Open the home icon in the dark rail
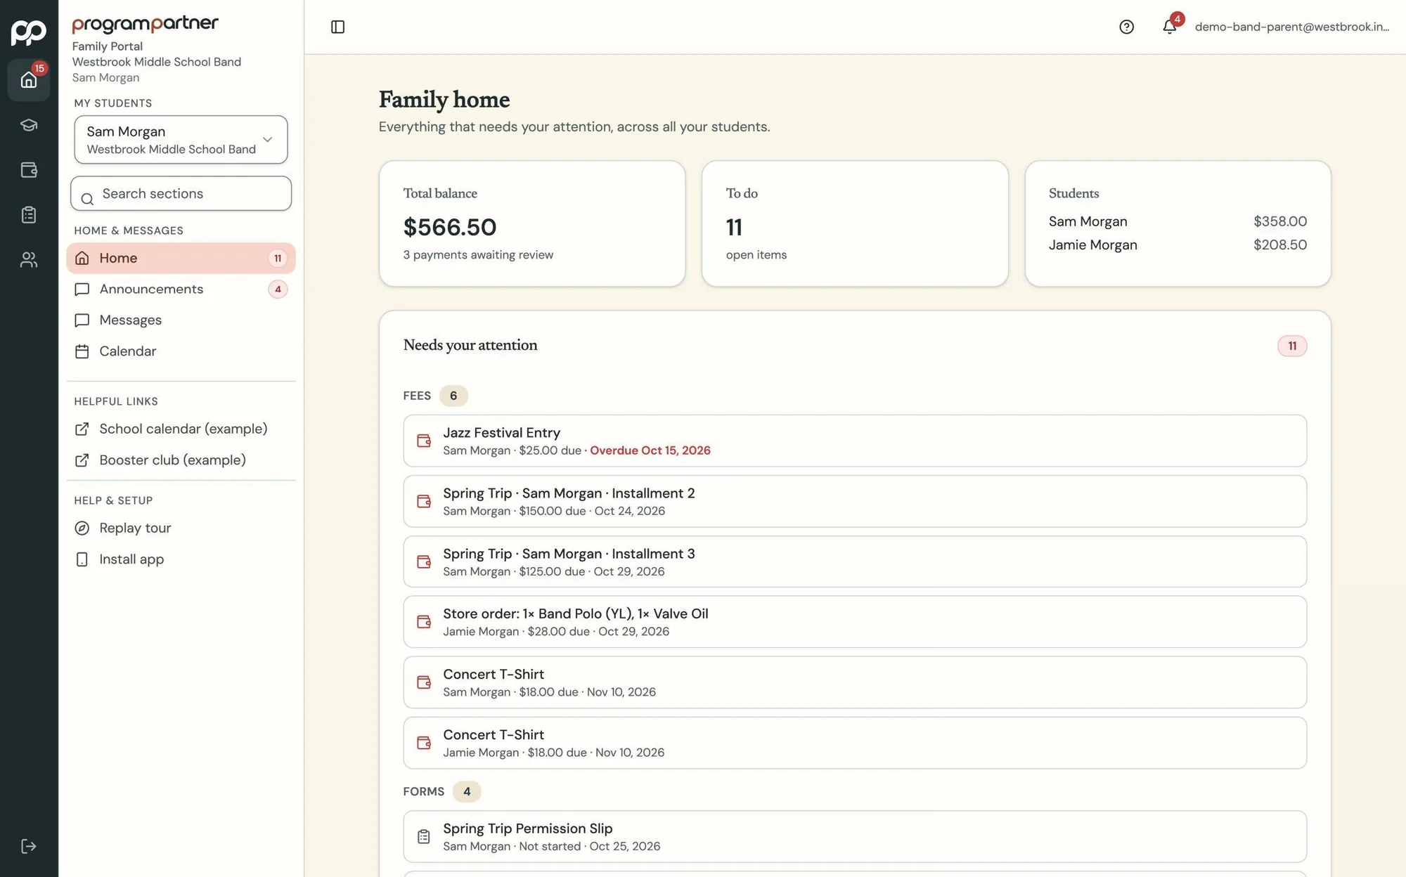Image resolution: width=1406 pixels, height=877 pixels. (29, 79)
